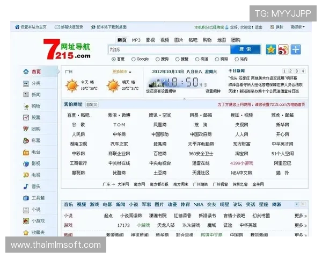Click 设置本站为主页 home icon link

pyautogui.click(x=31, y=27)
